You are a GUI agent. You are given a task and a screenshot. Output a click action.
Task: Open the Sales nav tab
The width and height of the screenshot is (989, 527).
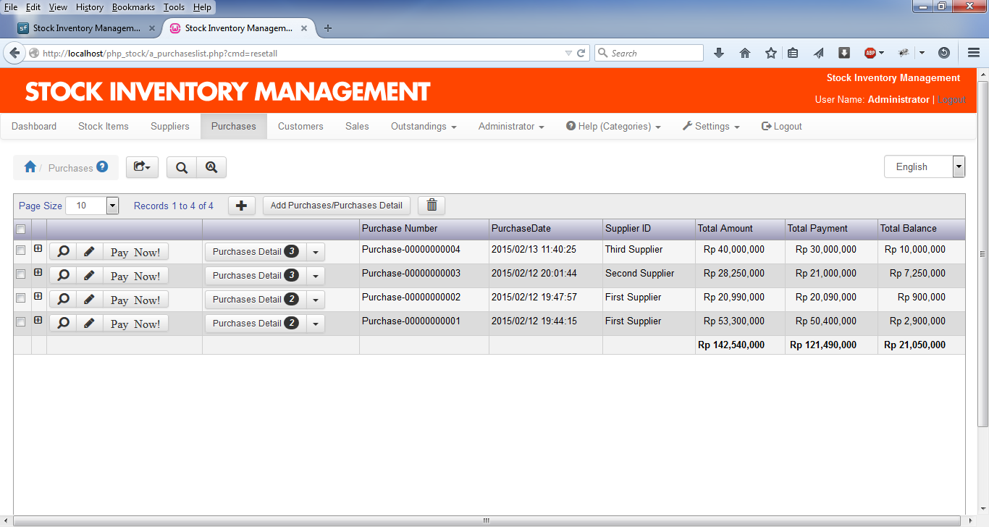357,126
